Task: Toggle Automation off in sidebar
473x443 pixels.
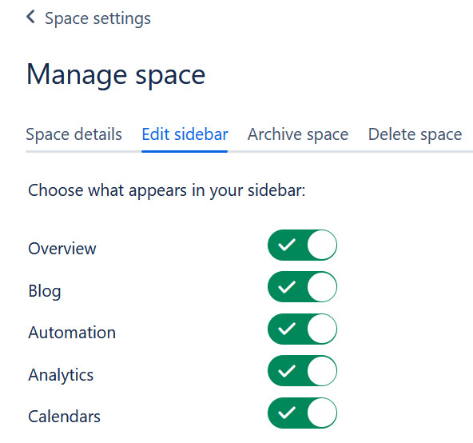Action: 302,329
